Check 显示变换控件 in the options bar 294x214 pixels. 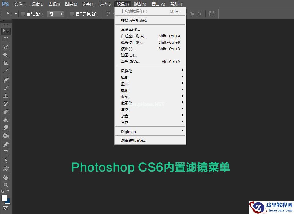click(x=72, y=13)
